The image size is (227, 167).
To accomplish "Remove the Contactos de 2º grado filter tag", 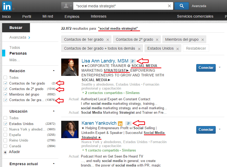I will (157, 39).
